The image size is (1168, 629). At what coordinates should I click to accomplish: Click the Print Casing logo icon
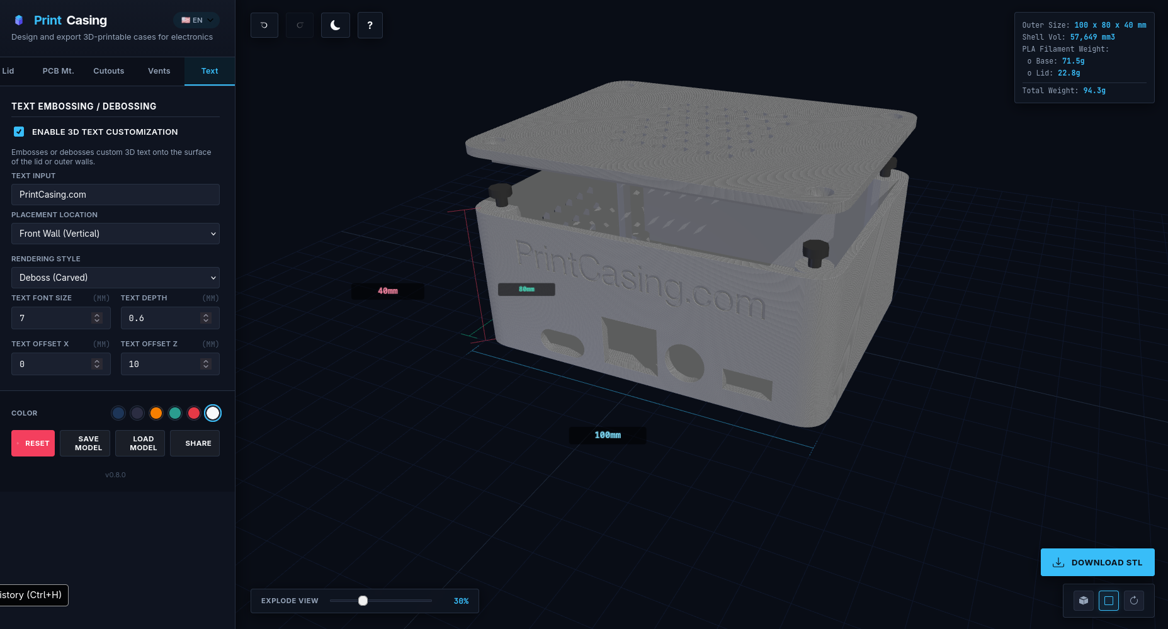(x=19, y=20)
